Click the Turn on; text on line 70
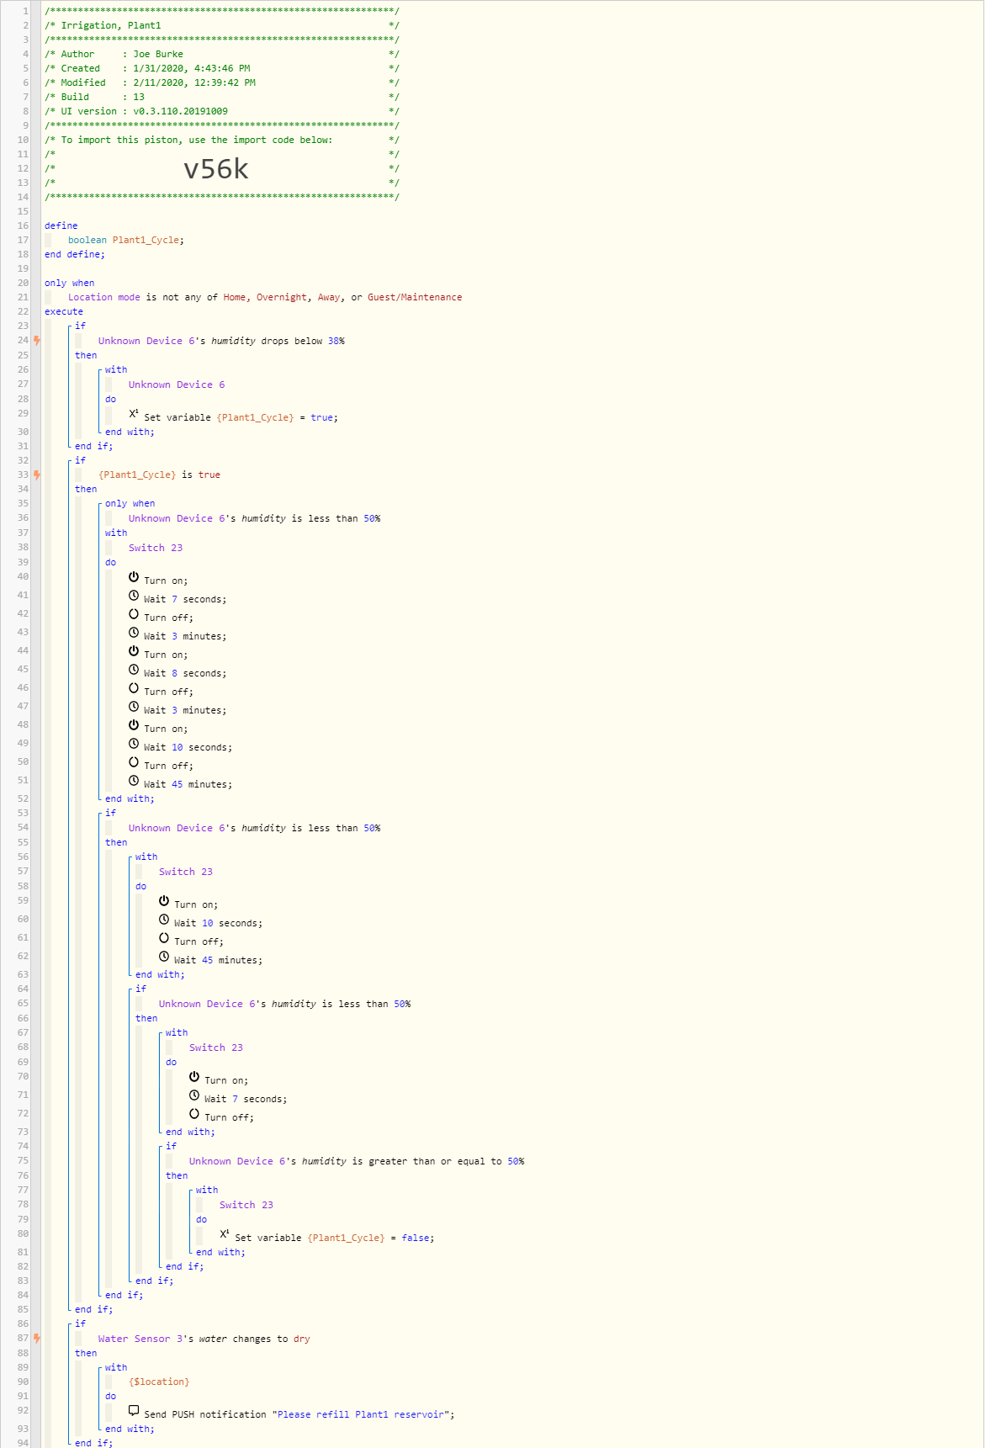This screenshot has height=1448, width=991. (x=226, y=1080)
